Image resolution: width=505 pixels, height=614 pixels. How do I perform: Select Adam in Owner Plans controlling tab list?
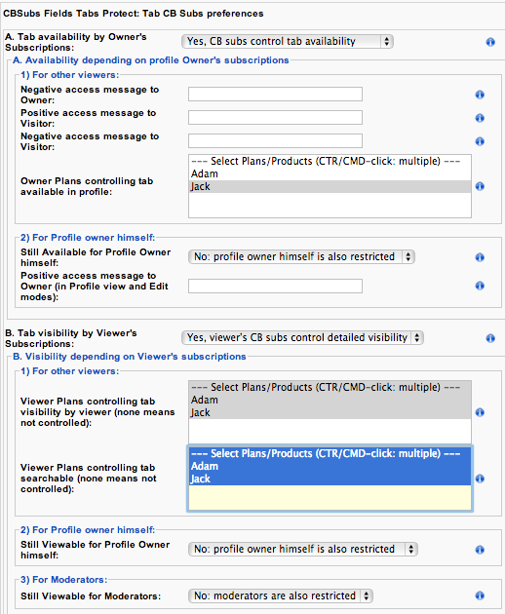point(330,173)
